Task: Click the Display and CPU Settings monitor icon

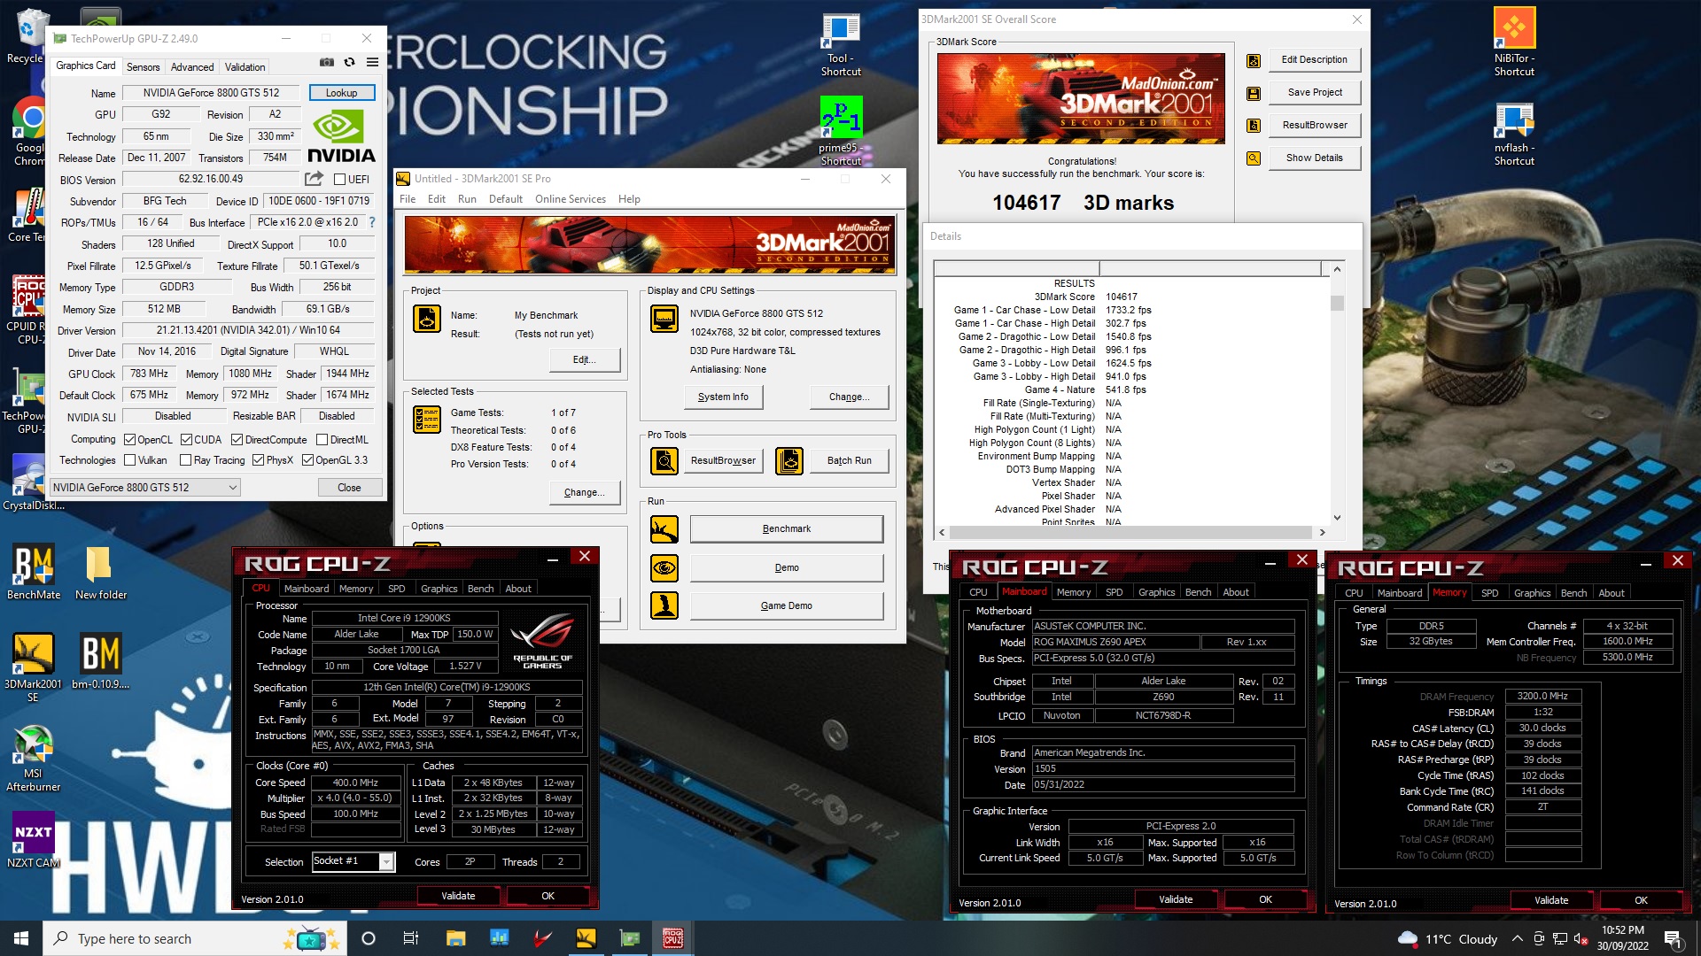Action: [x=664, y=319]
